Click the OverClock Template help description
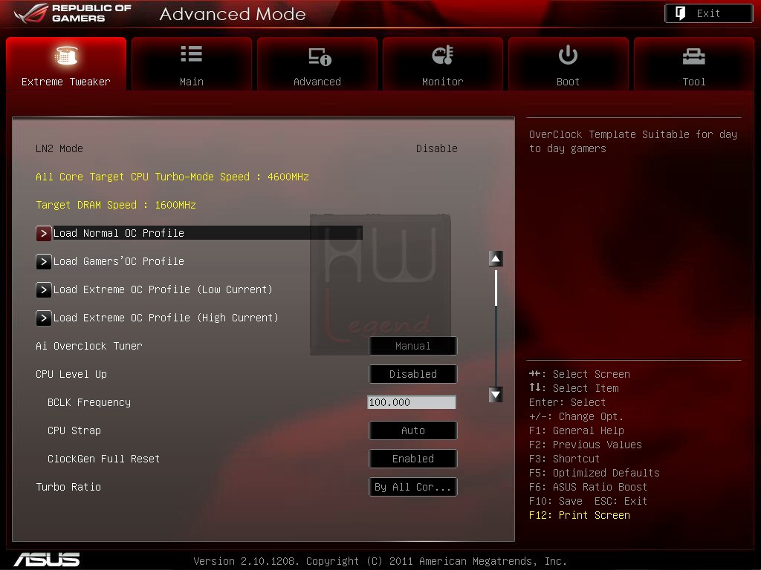Viewport: 761px width, 570px height. click(633, 142)
